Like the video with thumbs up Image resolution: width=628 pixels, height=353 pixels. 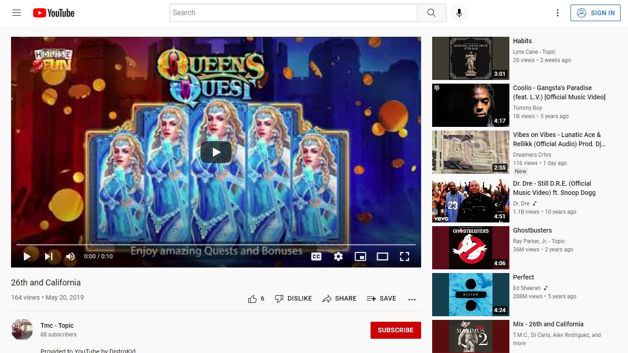point(256,299)
